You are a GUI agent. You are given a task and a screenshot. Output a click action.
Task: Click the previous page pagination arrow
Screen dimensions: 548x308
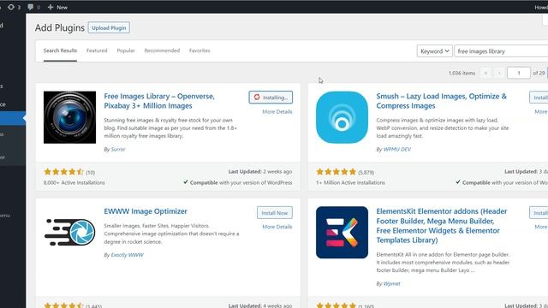pos(499,73)
